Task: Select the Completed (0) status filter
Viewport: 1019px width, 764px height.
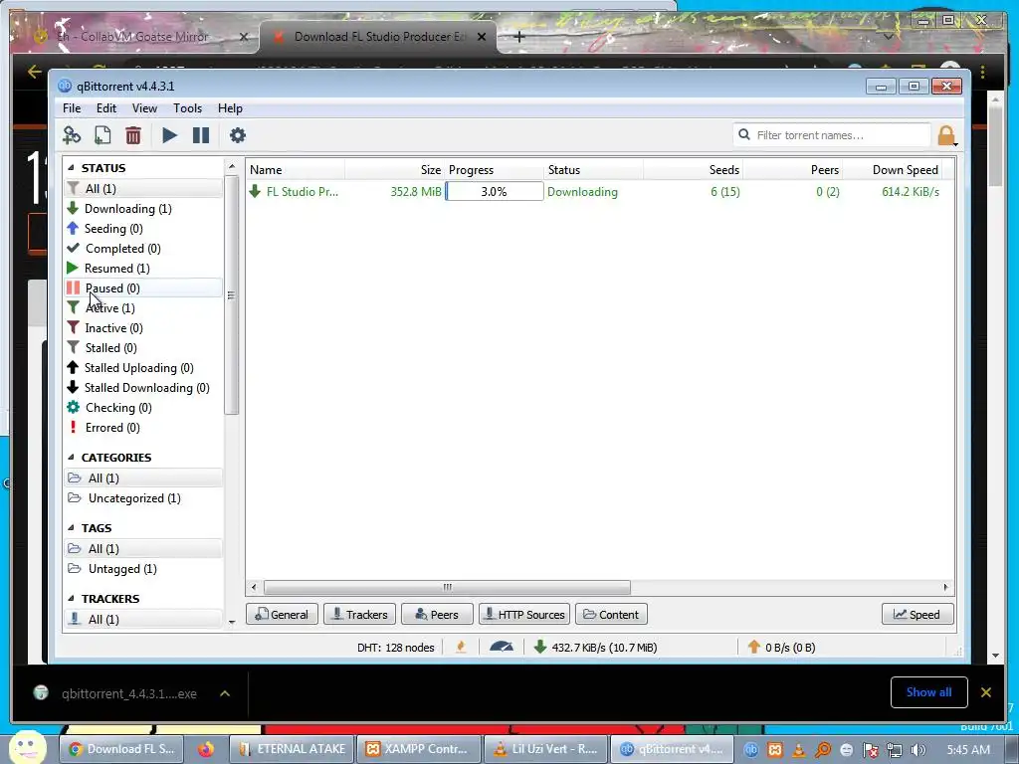Action: [x=122, y=248]
